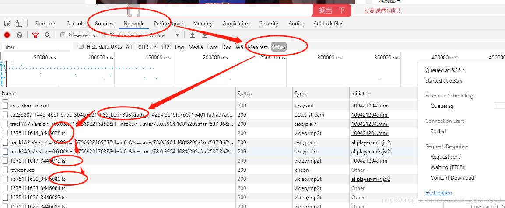Switch to the Security tab
The width and height of the screenshot is (505, 208).
click(269, 24)
